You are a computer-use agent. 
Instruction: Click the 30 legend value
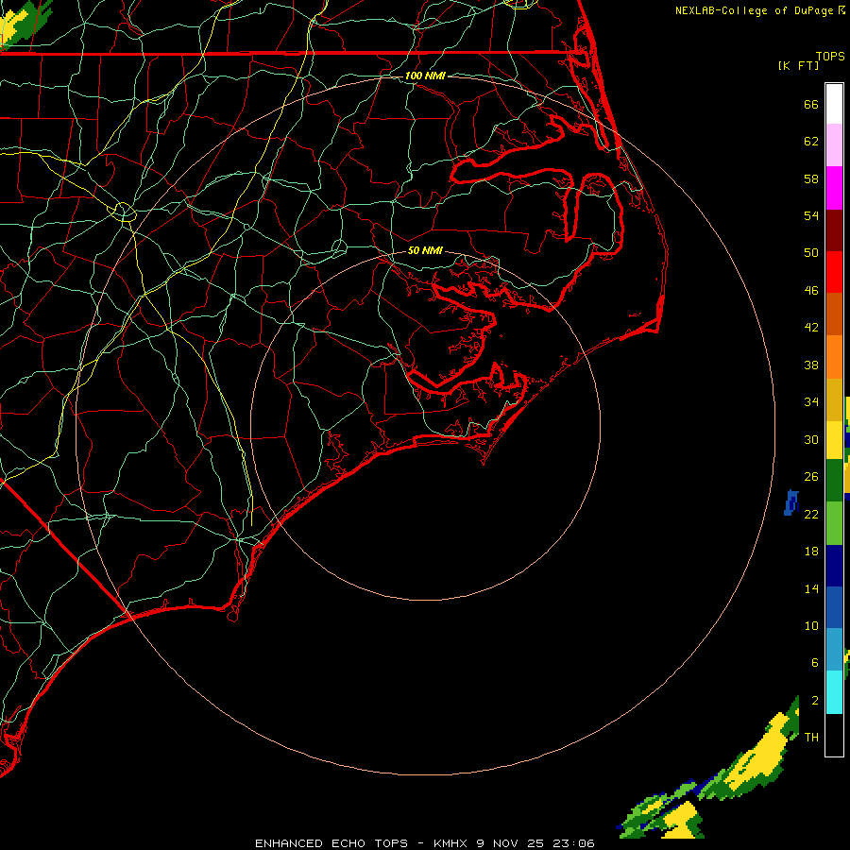point(811,439)
